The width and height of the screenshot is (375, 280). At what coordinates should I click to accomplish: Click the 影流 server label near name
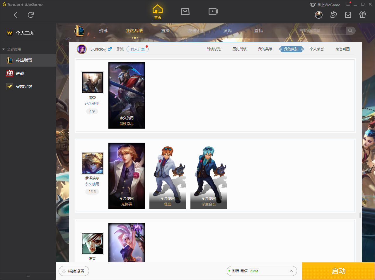pyautogui.click(x=120, y=49)
